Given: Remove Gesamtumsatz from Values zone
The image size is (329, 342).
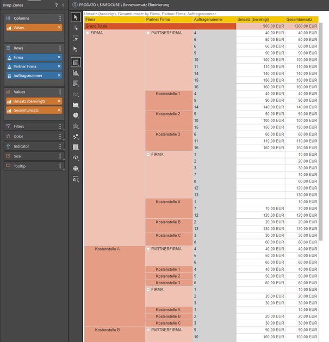Looking at the screenshot, I should click(x=59, y=111).
